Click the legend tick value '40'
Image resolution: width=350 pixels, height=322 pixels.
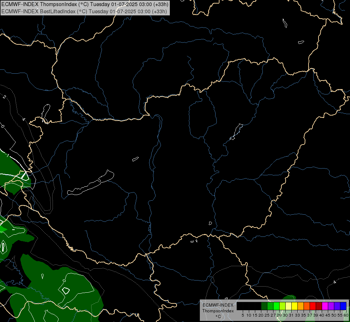tap(322, 315)
